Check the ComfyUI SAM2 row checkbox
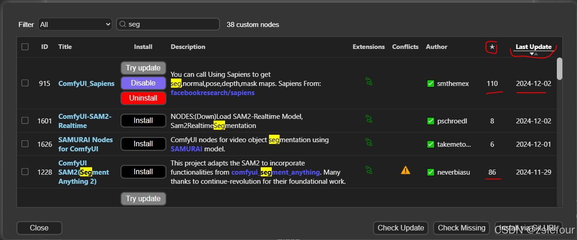Screen dimensions: 577x240 tap(25, 171)
